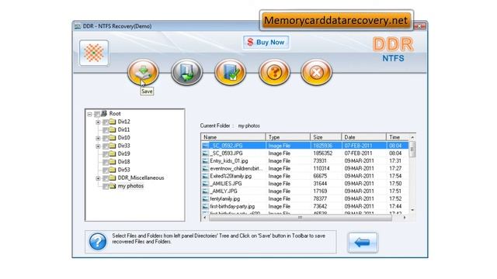Click the Dir10 folder icon

112,138
